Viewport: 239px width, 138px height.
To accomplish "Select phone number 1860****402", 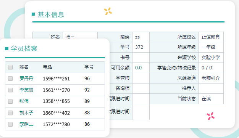I will tap(56, 113).
